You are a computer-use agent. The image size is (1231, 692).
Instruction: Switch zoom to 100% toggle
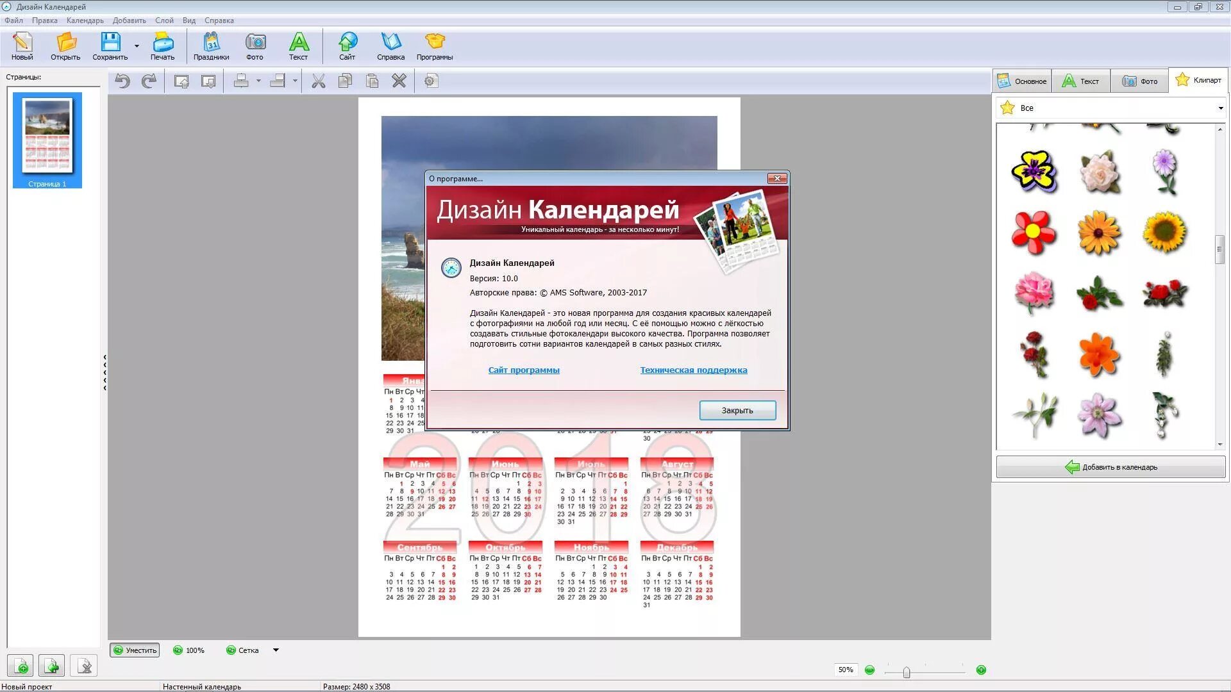tap(188, 650)
